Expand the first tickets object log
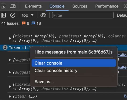Image resolution: width=127 pixels, height=100 pixels. pos(10,38)
